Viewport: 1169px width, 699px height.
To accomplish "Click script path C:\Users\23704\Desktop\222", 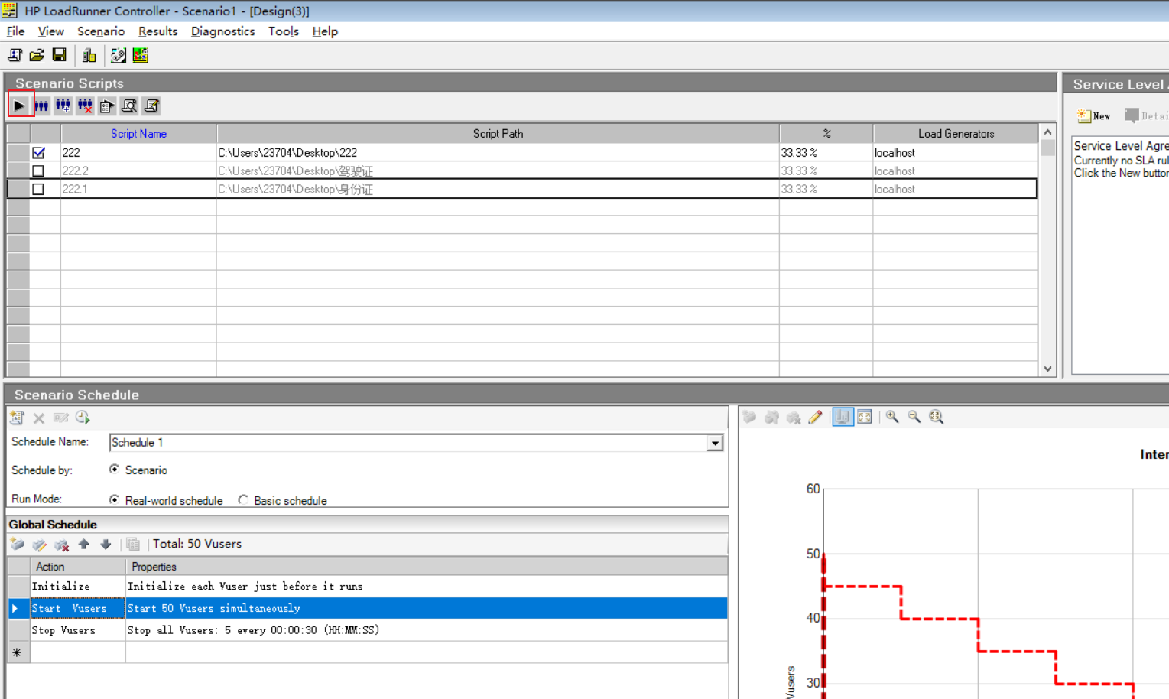I will click(x=287, y=153).
